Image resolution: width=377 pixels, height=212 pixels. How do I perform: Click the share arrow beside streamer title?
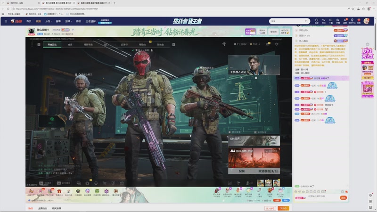[73, 30]
